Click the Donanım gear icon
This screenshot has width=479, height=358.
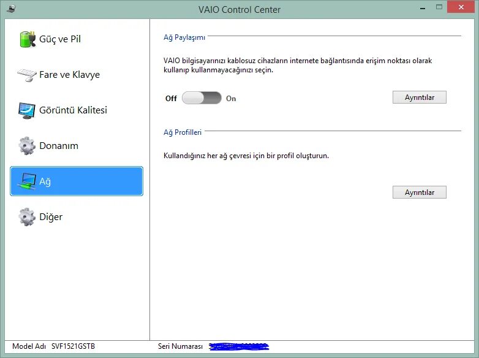(x=27, y=146)
